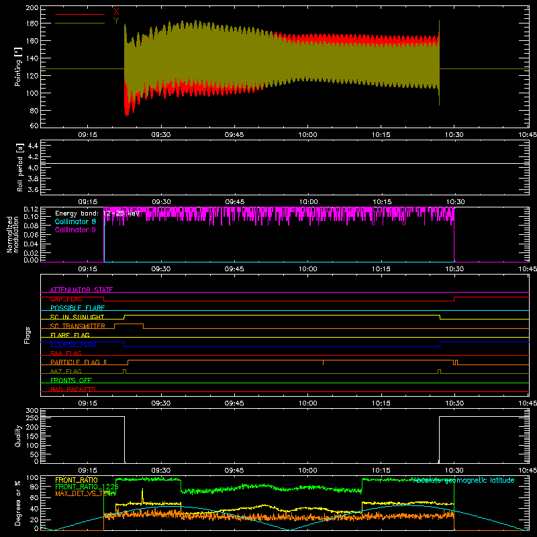Screen dimensions: 537x537
Task: Select the GAP_FLAG label
Action: click(66, 299)
